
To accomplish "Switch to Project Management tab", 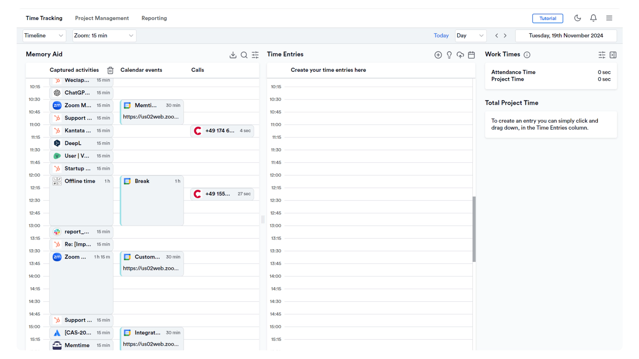I will (x=102, y=18).
